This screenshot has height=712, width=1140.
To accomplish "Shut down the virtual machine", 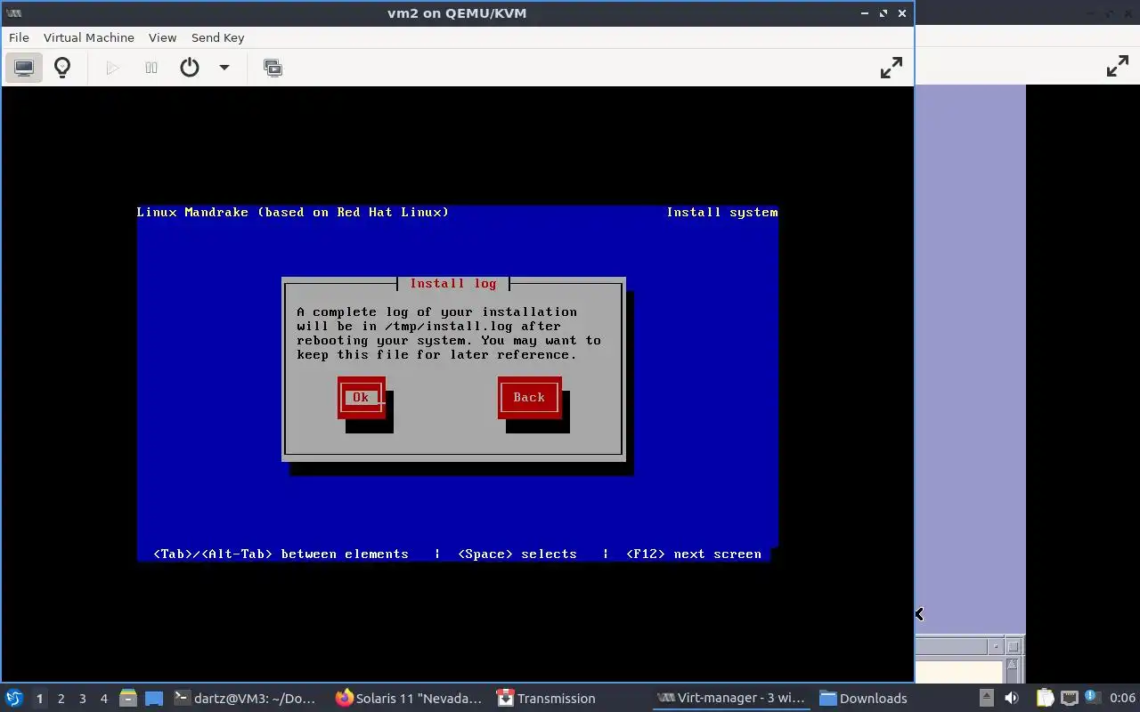I will (190, 68).
